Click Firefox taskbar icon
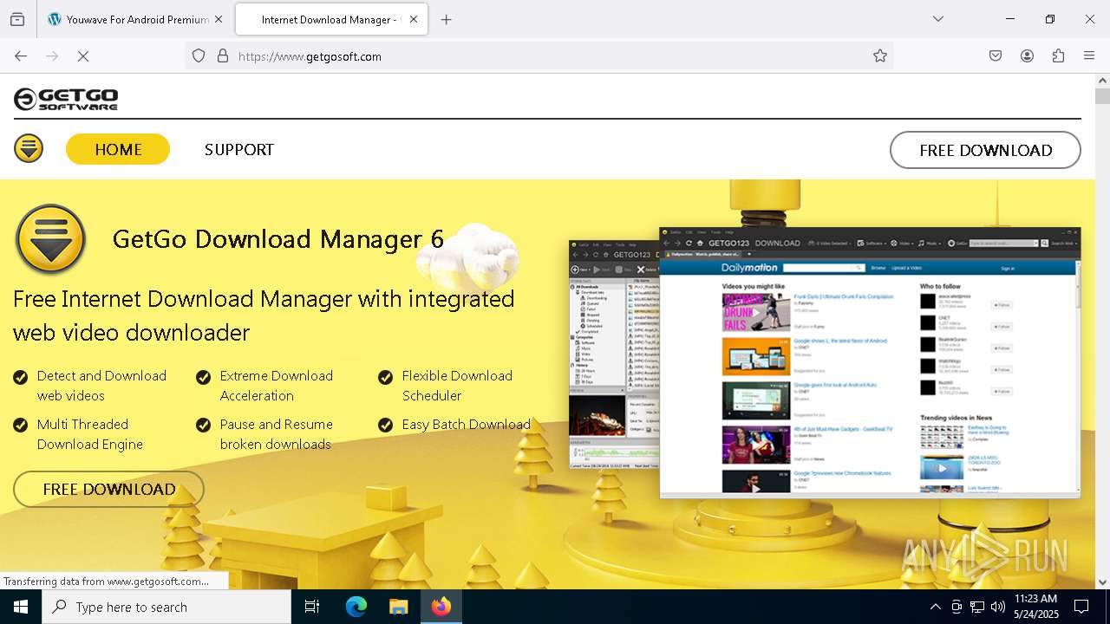 coord(441,607)
